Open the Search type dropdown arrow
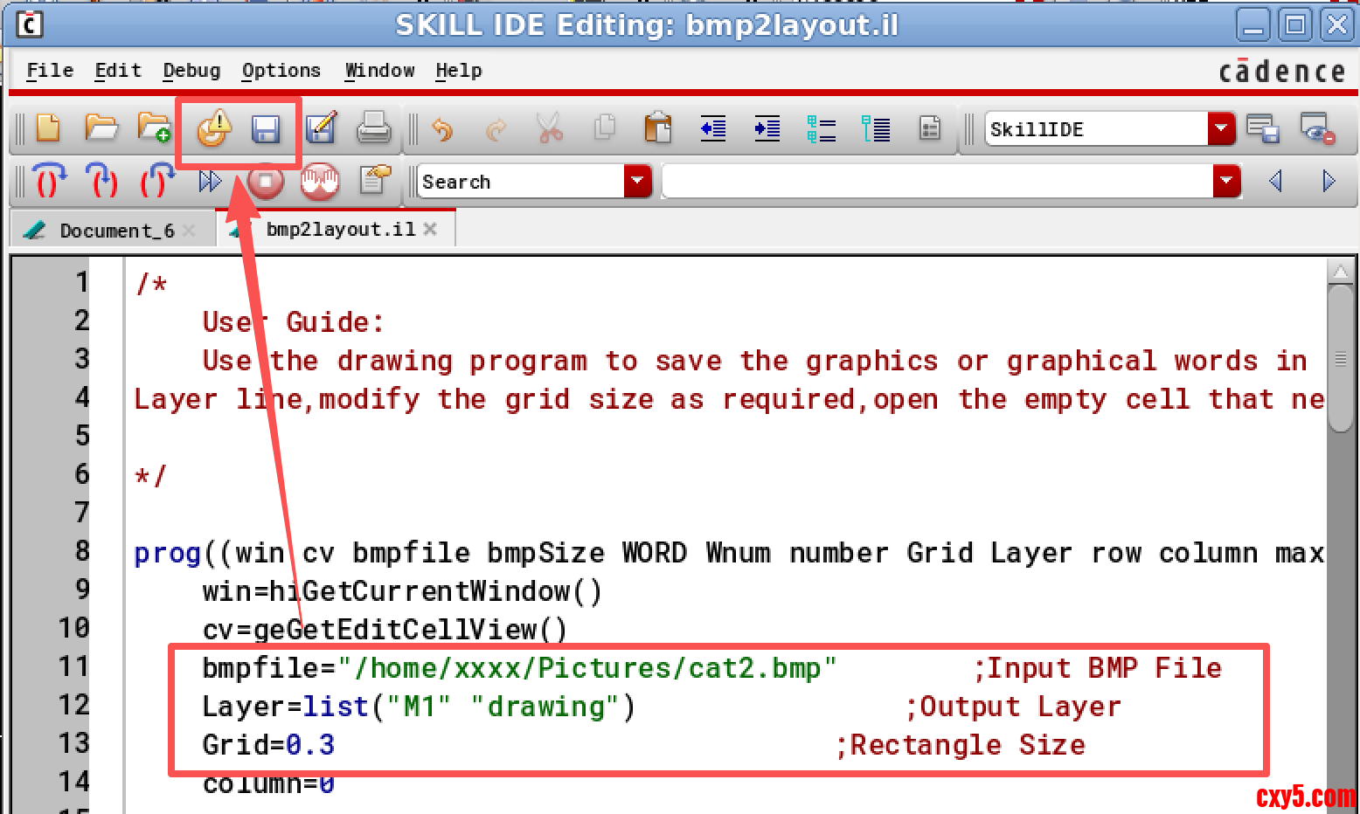This screenshot has height=814, width=1360. click(x=637, y=181)
